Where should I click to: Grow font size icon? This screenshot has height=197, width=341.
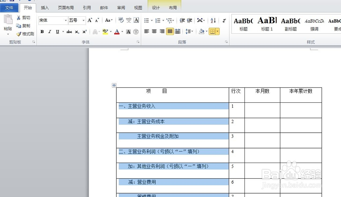(90, 20)
